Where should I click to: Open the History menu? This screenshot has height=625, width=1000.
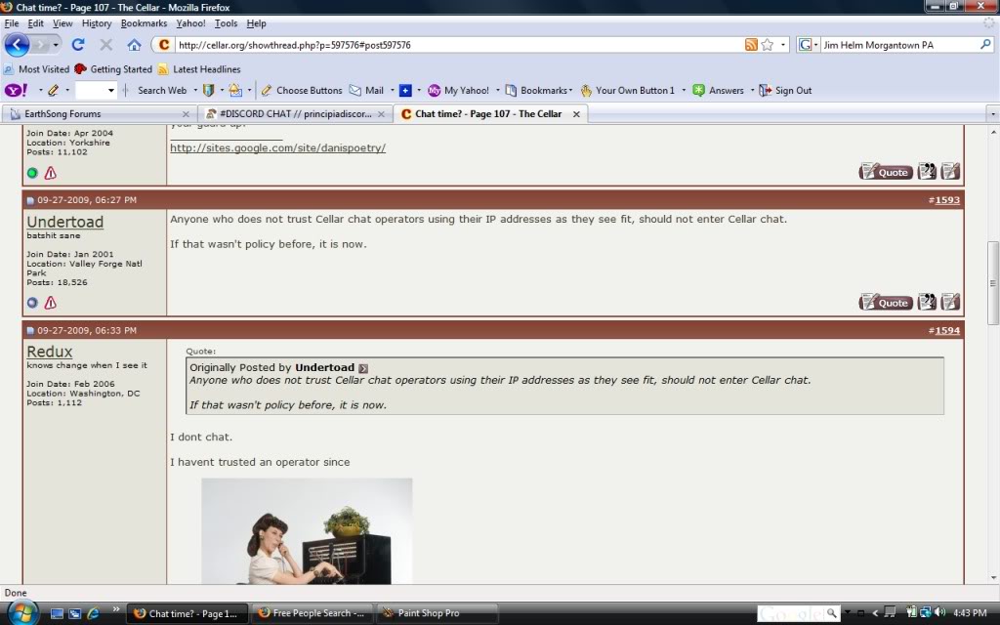(97, 23)
